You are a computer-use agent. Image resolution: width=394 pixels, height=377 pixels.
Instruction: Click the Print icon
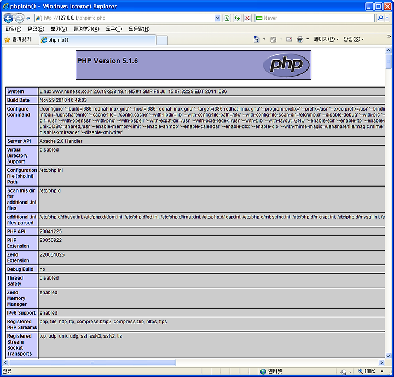click(300, 39)
